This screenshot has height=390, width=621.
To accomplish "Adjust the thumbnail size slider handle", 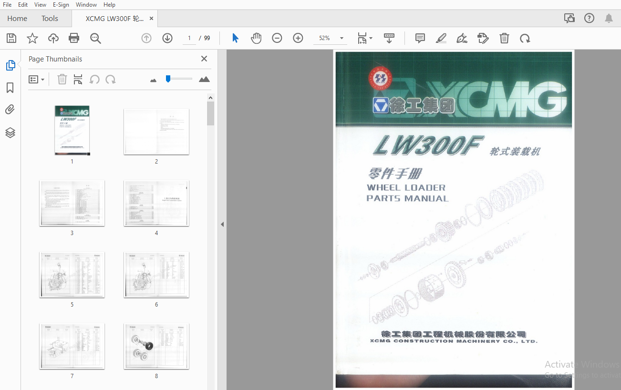I will 168,79.
